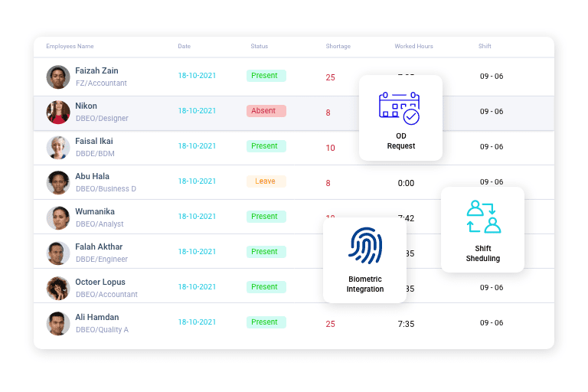Open Falah Akthar's avatar photo
588x392 pixels.
pos(58,253)
